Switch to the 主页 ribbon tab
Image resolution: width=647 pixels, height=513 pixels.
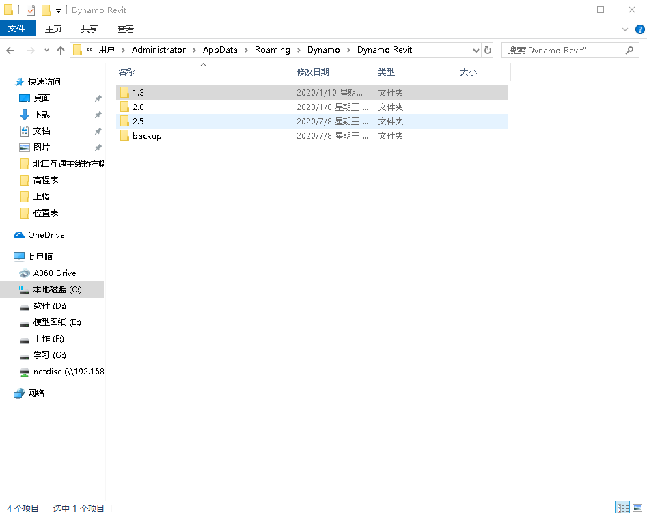tap(53, 29)
